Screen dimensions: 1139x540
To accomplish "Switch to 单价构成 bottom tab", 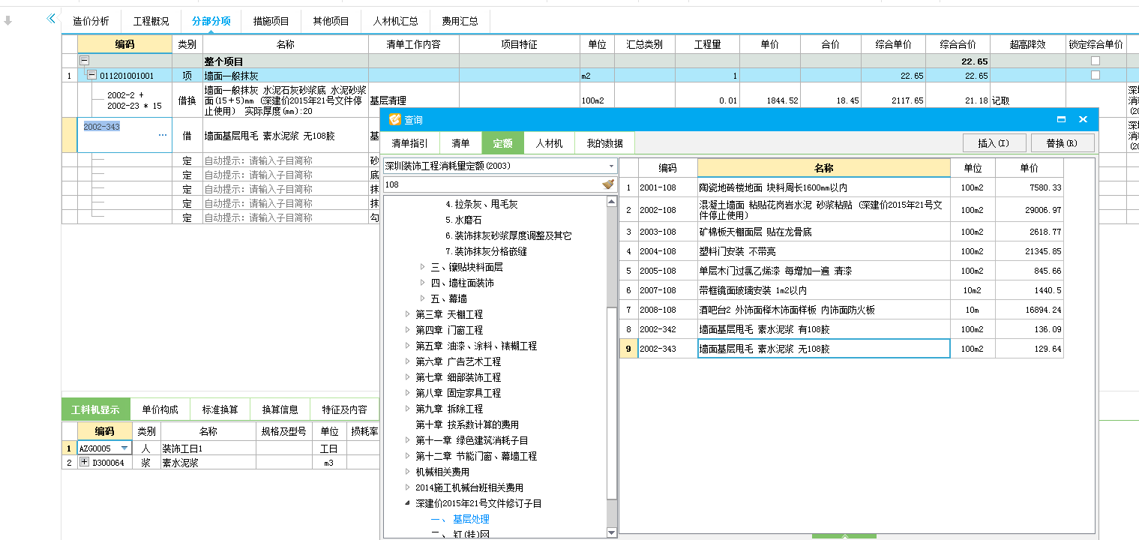I will (160, 409).
